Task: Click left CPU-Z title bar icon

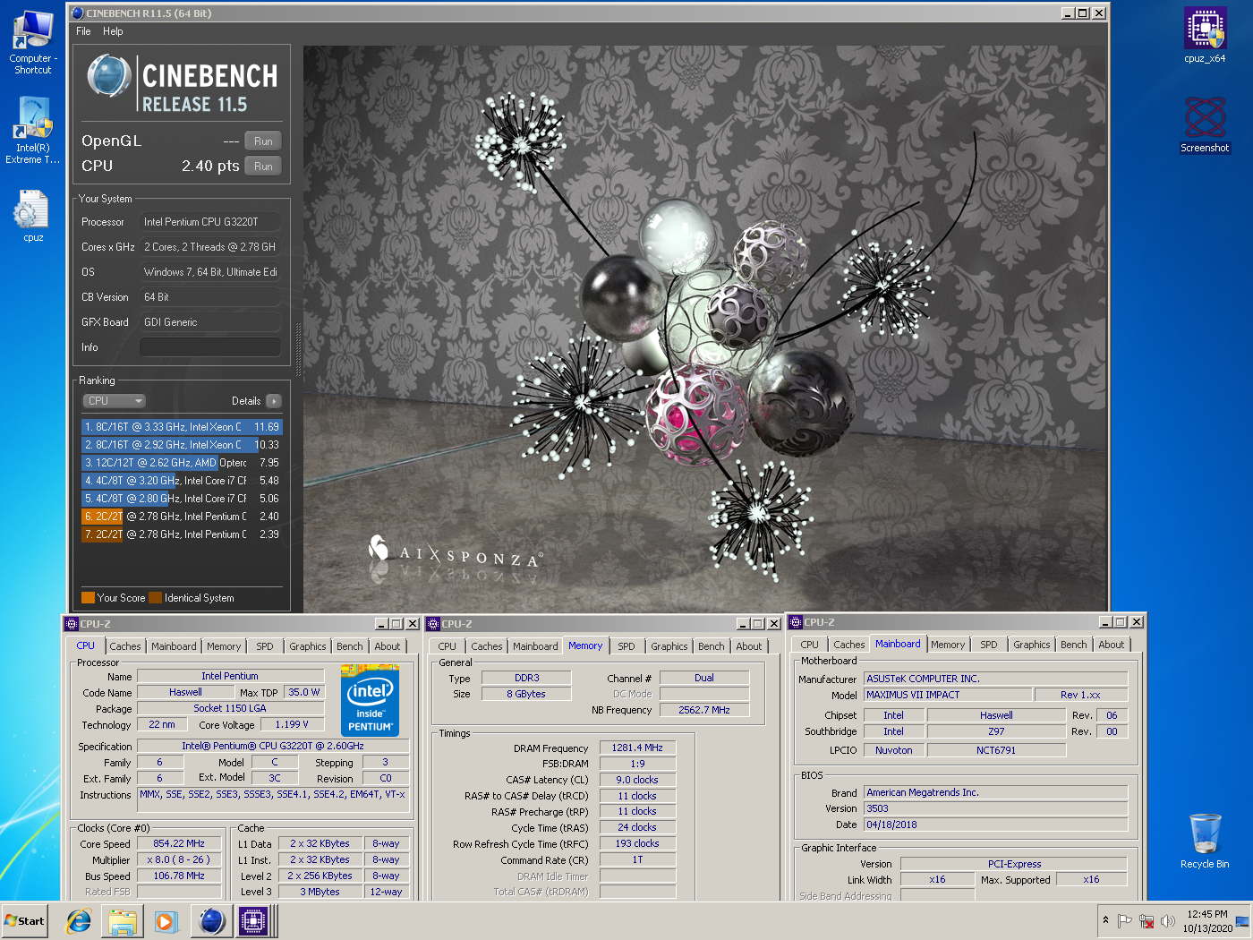Action: point(72,624)
